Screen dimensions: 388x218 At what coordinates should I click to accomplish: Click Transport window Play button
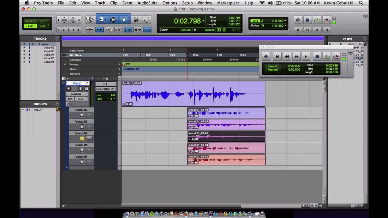click(327, 57)
